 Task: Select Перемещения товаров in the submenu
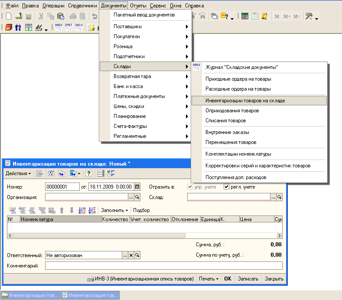pyautogui.click(x=259, y=142)
